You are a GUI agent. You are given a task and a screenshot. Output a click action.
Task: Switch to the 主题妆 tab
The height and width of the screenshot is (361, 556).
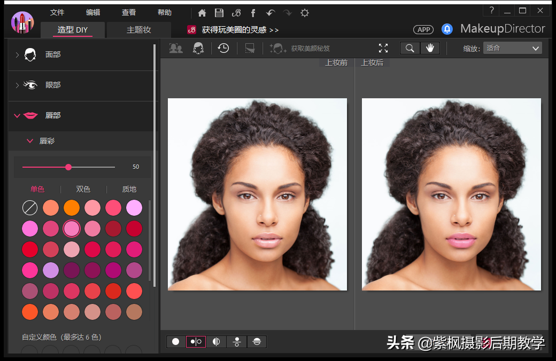click(x=138, y=30)
